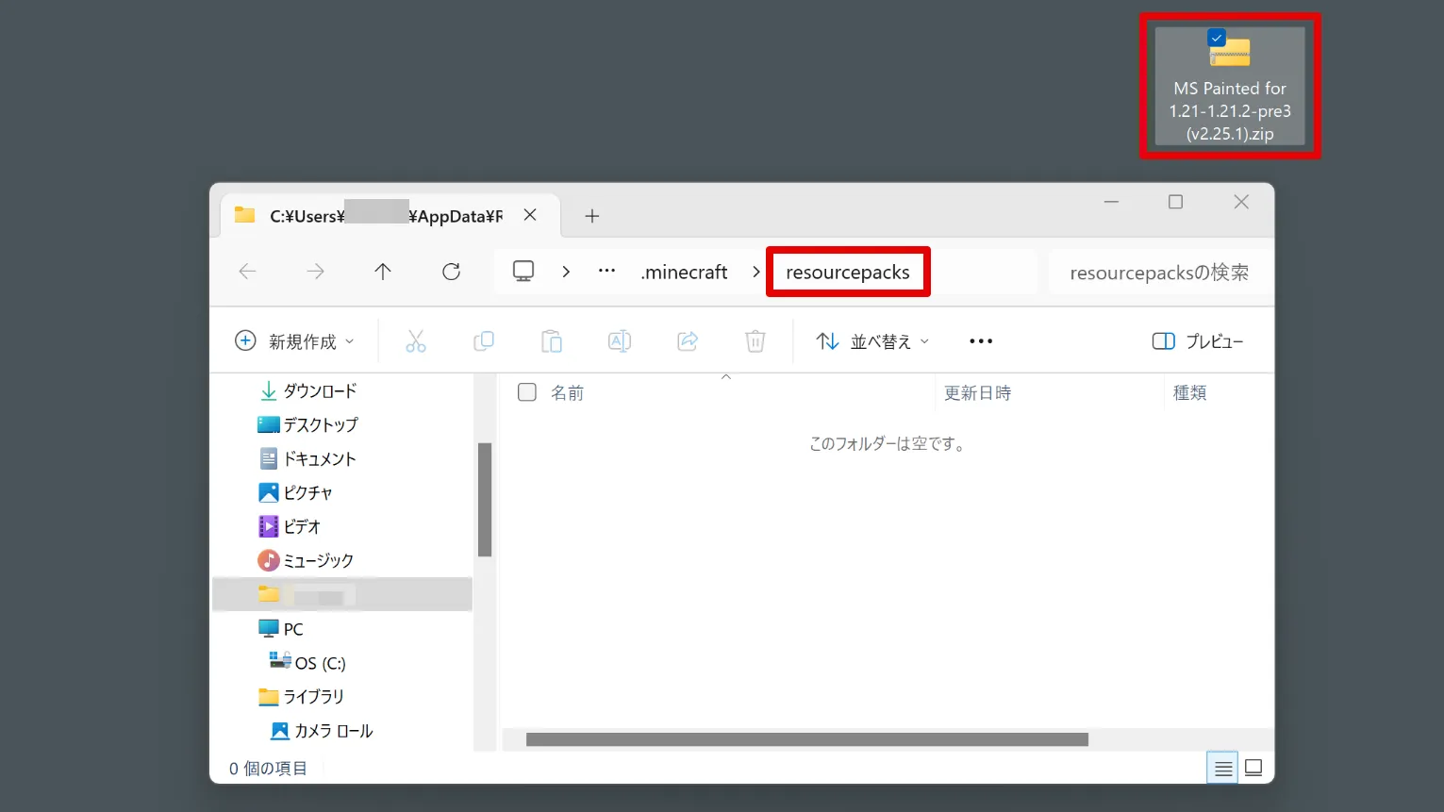Open the chevron after .minecraft breadcrumb
This screenshot has height=812, width=1444.
click(755, 272)
